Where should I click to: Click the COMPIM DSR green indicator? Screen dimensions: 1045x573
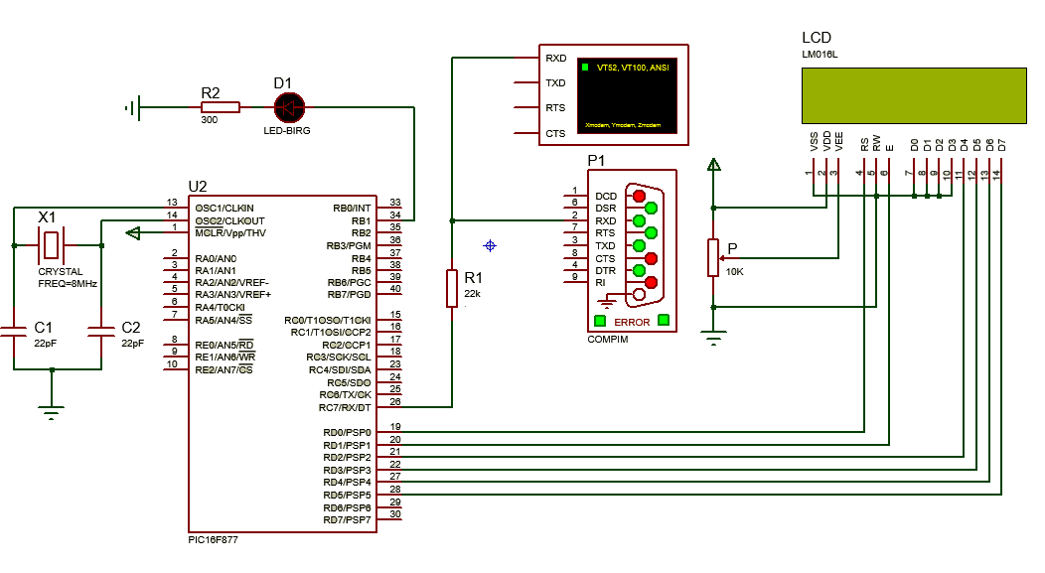pos(651,208)
